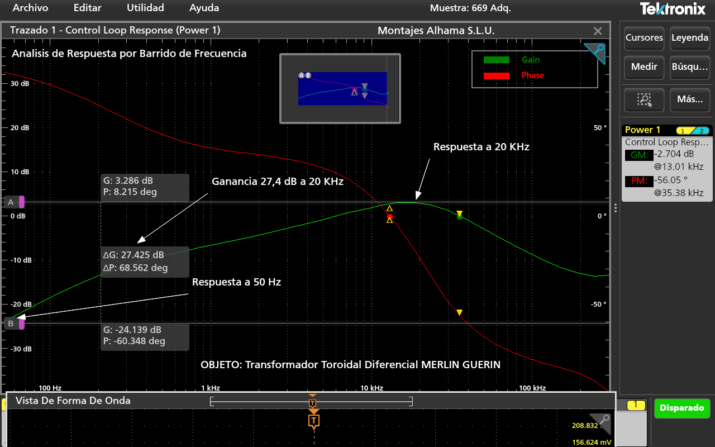Open the Búsqu... search button

(x=689, y=67)
